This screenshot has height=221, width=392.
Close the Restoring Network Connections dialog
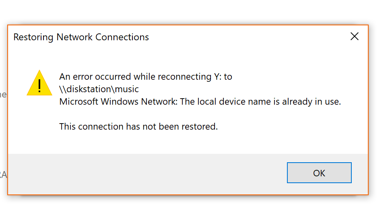pyautogui.click(x=354, y=37)
